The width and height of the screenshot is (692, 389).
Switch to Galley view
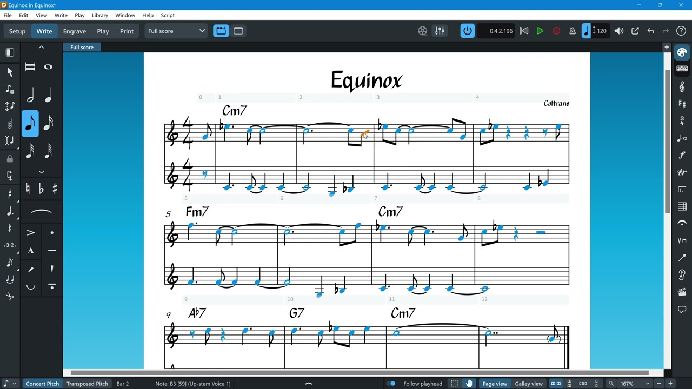529,384
